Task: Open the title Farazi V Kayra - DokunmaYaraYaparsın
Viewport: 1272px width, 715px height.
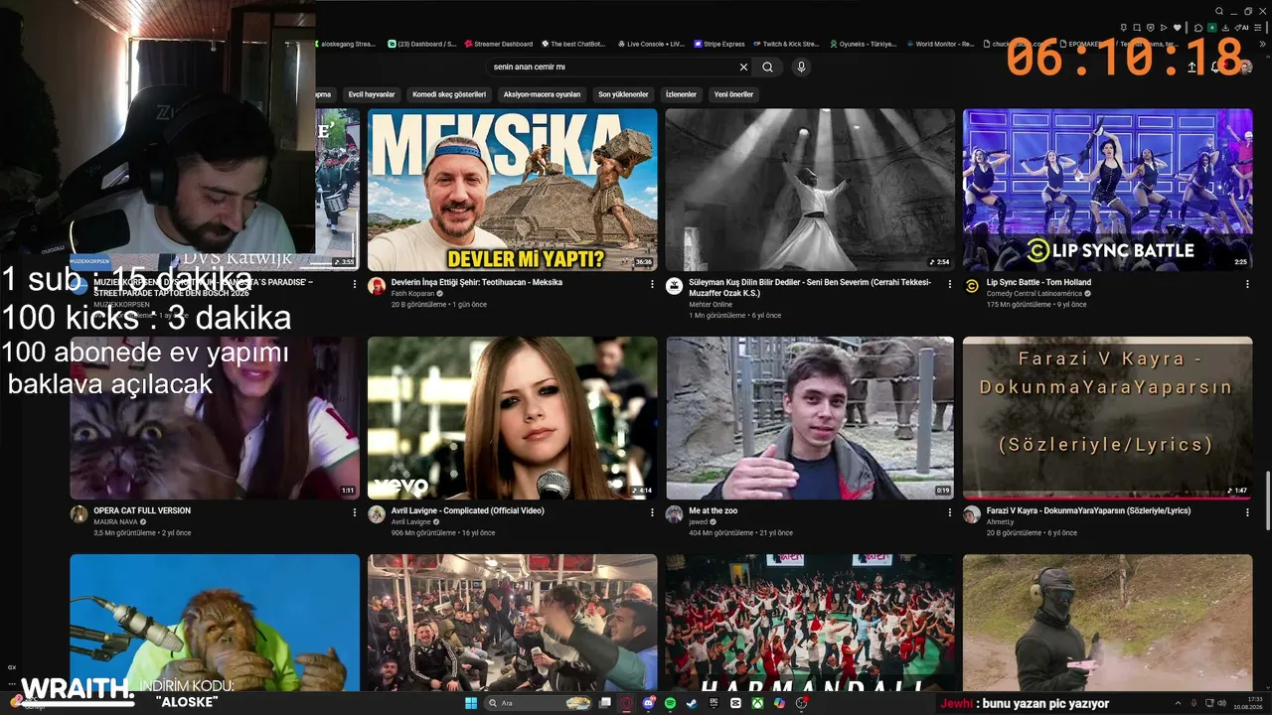Action: point(1088,510)
